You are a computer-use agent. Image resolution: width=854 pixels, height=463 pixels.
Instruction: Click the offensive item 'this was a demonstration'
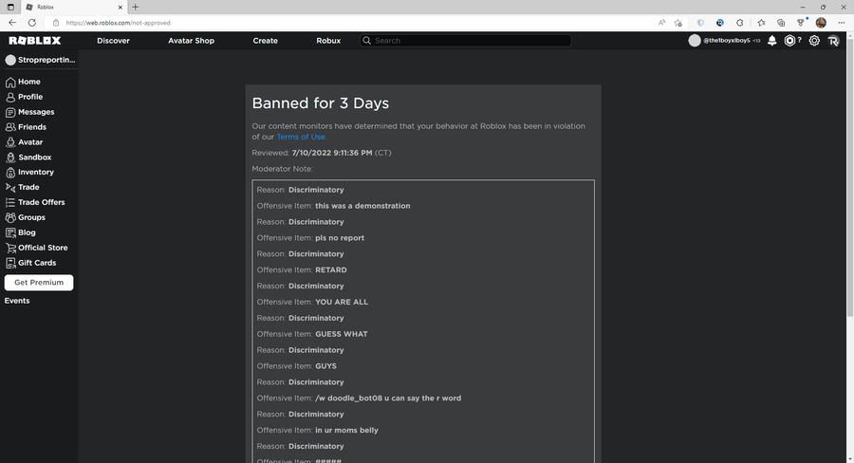click(x=362, y=206)
